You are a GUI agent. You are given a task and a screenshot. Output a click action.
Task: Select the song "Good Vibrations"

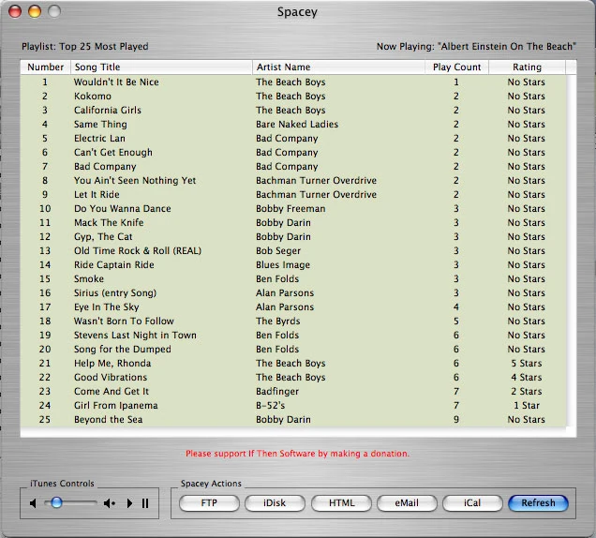click(111, 378)
